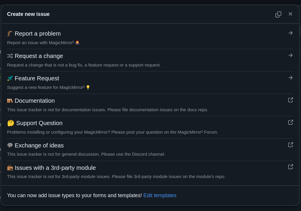Select the Request a change template

click(39, 56)
